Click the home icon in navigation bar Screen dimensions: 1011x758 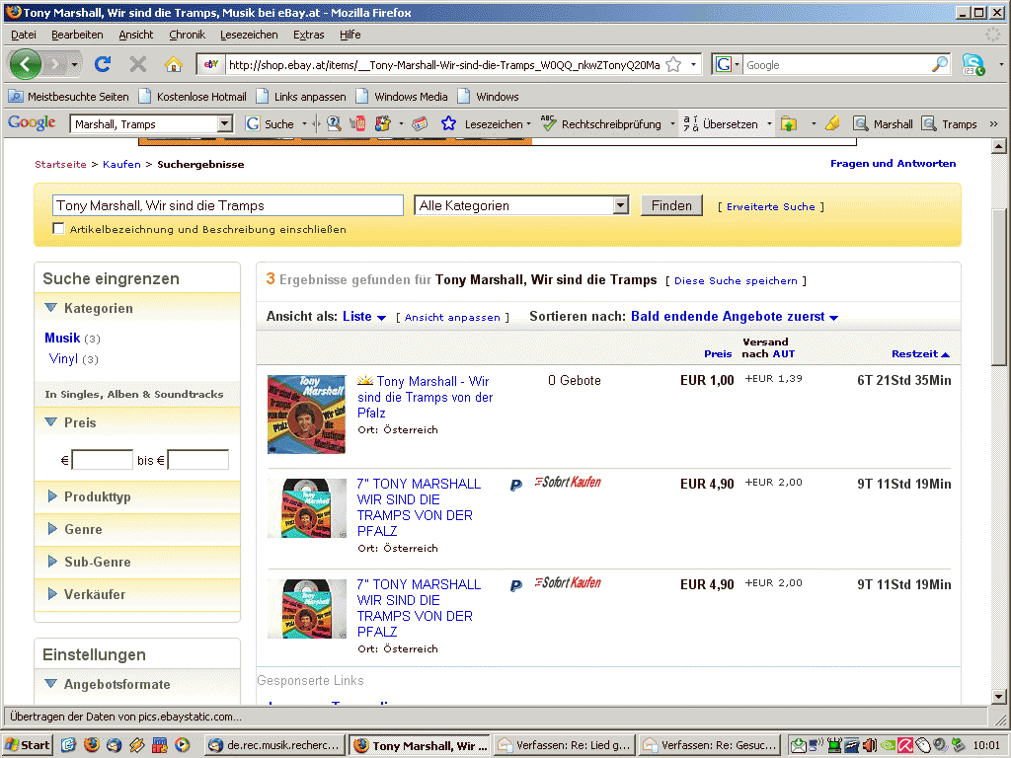(x=174, y=64)
